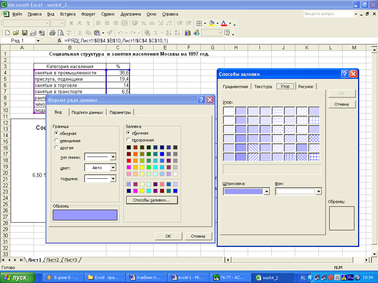This screenshot has width=378, height=283.
Task: Click the Print icon in toolbar
Action: pos(52,33)
